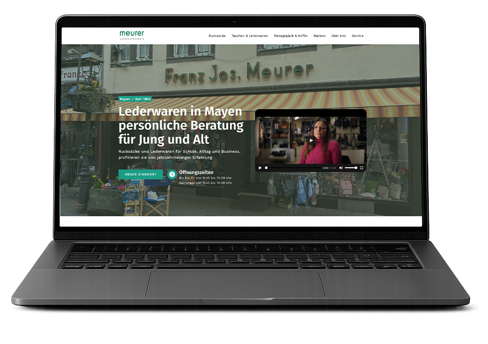Click the video thumbnail of the woman
The height and width of the screenshot is (344, 488).
(x=310, y=140)
